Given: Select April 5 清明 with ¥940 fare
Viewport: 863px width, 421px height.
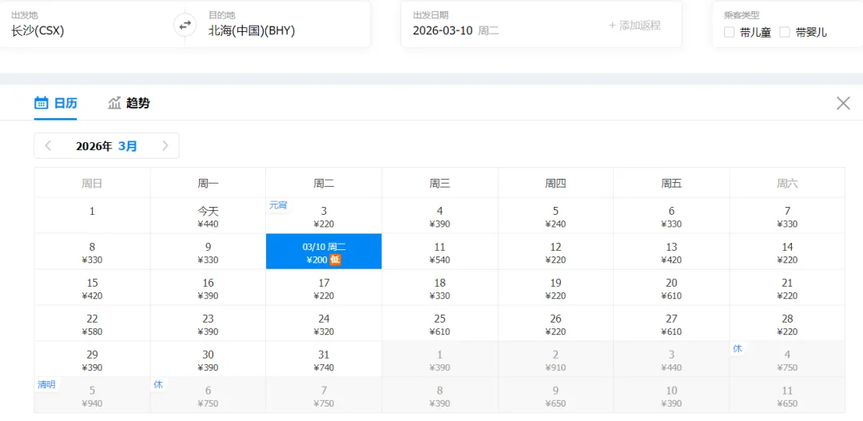Looking at the screenshot, I should click(x=92, y=395).
